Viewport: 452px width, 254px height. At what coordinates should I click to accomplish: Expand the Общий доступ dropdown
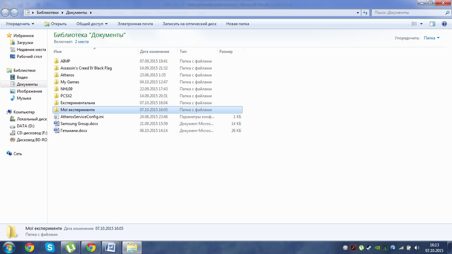click(x=92, y=24)
